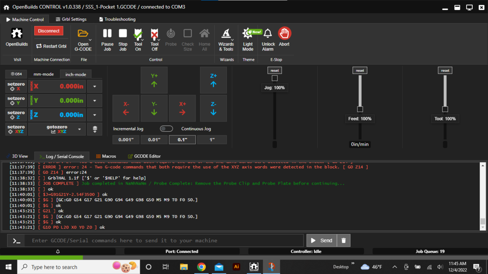Open the GCODE Editor tab
Viewport: 488px width, 274px height.
coord(144,156)
